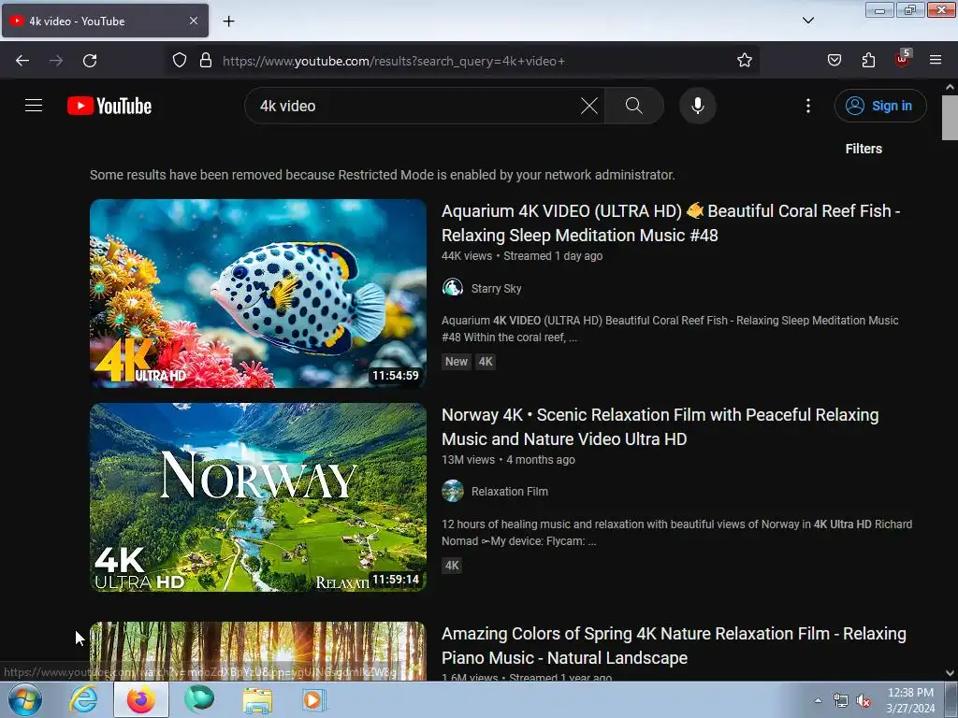
Task: Open the Aquarium 4K video thumbnail
Action: click(x=258, y=293)
